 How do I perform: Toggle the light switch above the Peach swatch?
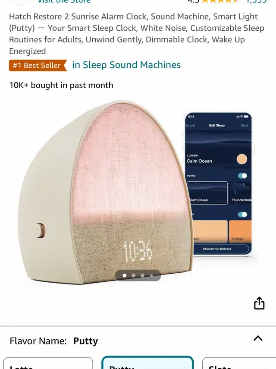(x=242, y=214)
